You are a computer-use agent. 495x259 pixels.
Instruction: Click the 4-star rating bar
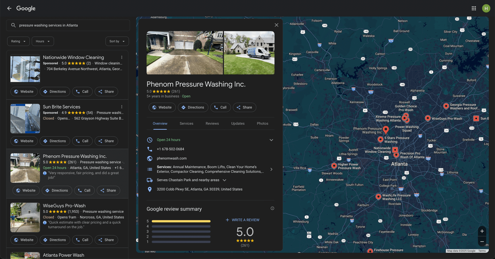coord(181,227)
